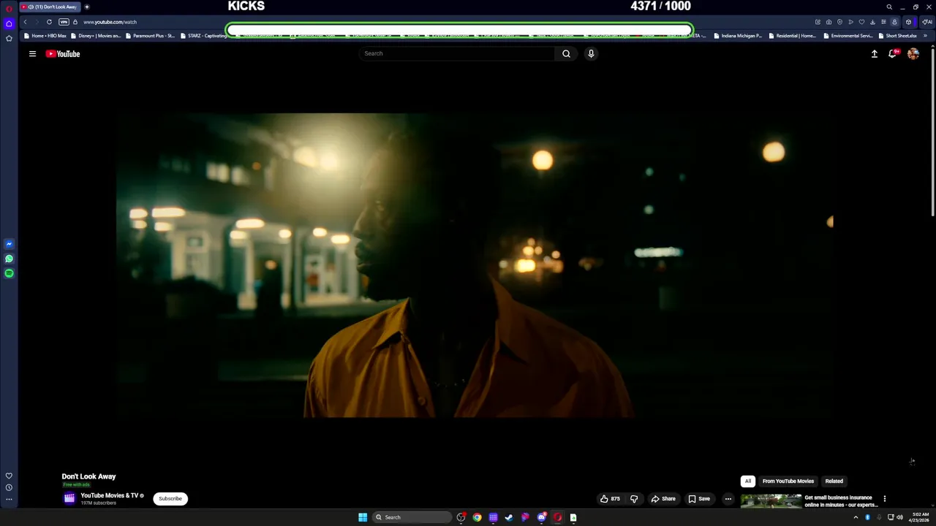Click the YouTube search magnifier button
Image resolution: width=936 pixels, height=526 pixels.
coord(566,53)
